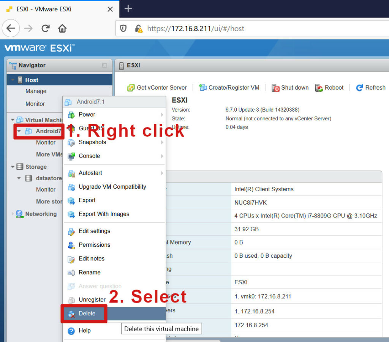Select Delete in the context menu
The height and width of the screenshot is (342, 389).
tap(114, 314)
